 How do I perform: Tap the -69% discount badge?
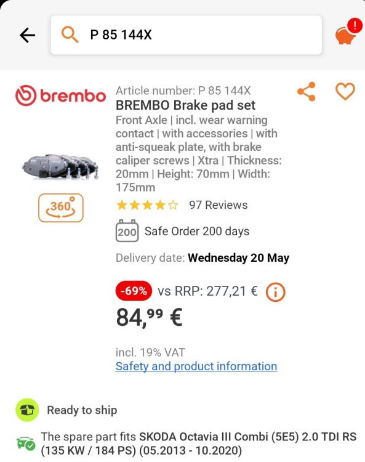coord(134,291)
